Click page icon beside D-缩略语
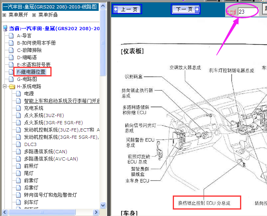267x216 pixels. [11, 57]
